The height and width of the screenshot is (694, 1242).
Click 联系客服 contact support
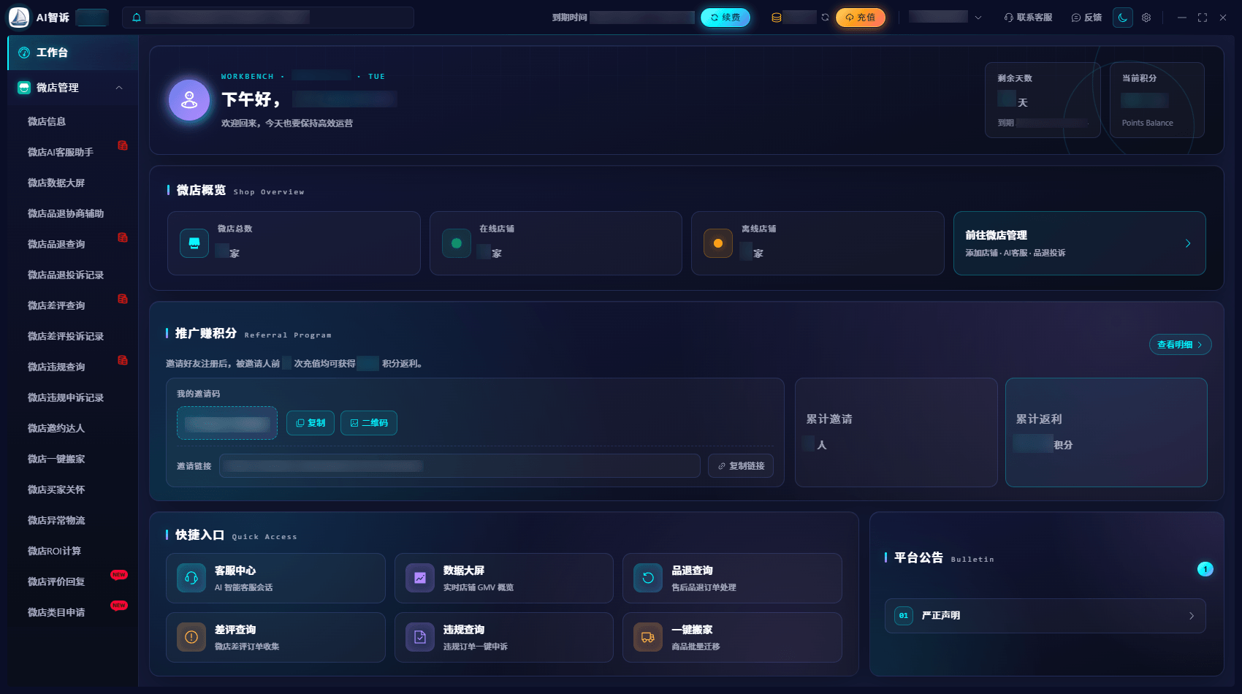[1028, 18]
